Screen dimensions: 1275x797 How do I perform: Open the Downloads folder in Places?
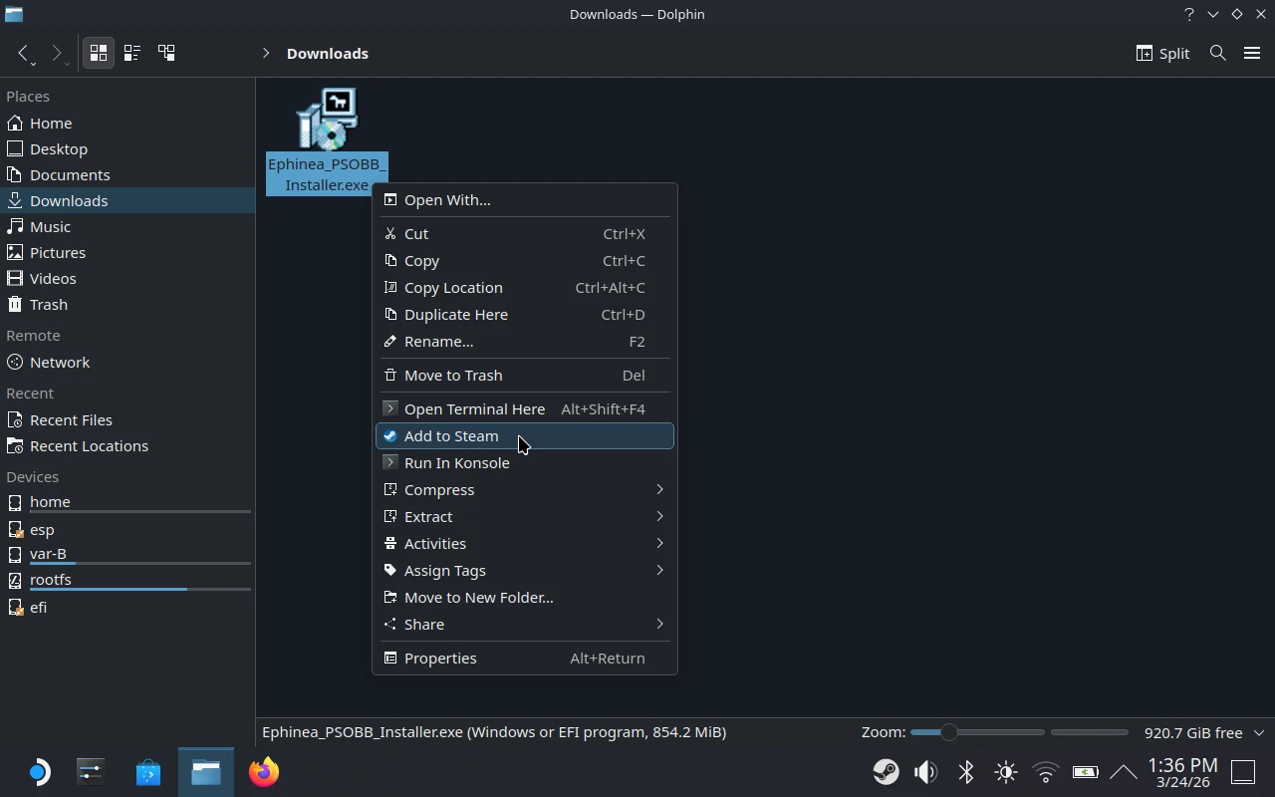pyautogui.click(x=69, y=200)
